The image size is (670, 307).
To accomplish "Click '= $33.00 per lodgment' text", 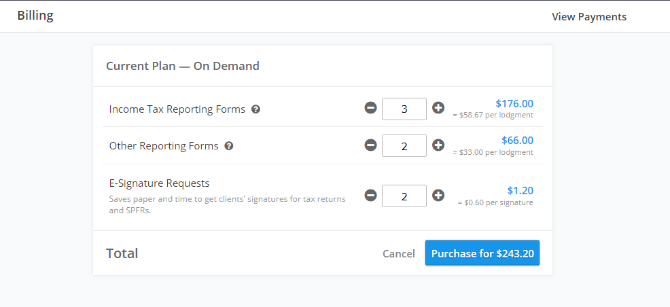I will 493,152.
